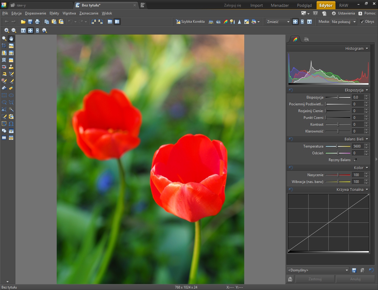This screenshot has height=290, width=378.
Task: Click the Zoom In magnifier icon
Action: click(x=6, y=30)
